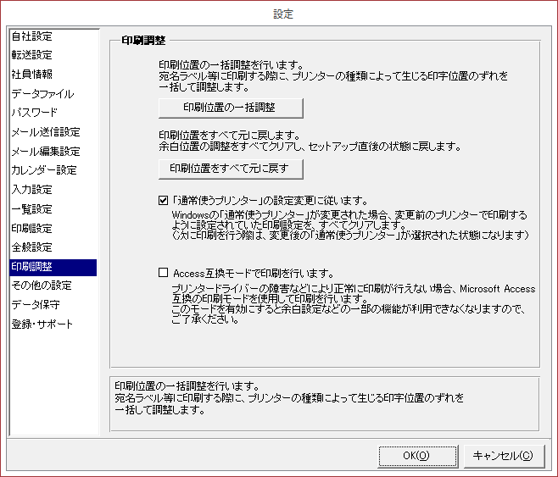Click the キャンセル(C) button
This screenshot has width=558, height=477.
pyautogui.click(x=504, y=456)
